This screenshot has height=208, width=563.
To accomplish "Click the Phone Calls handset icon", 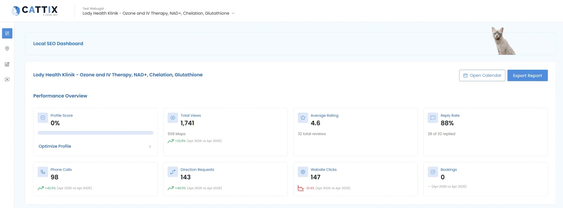I will 43,172.
